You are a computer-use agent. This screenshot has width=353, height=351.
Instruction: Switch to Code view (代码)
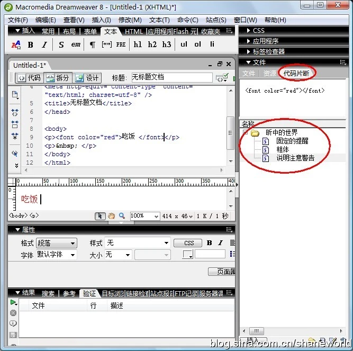click(29, 78)
